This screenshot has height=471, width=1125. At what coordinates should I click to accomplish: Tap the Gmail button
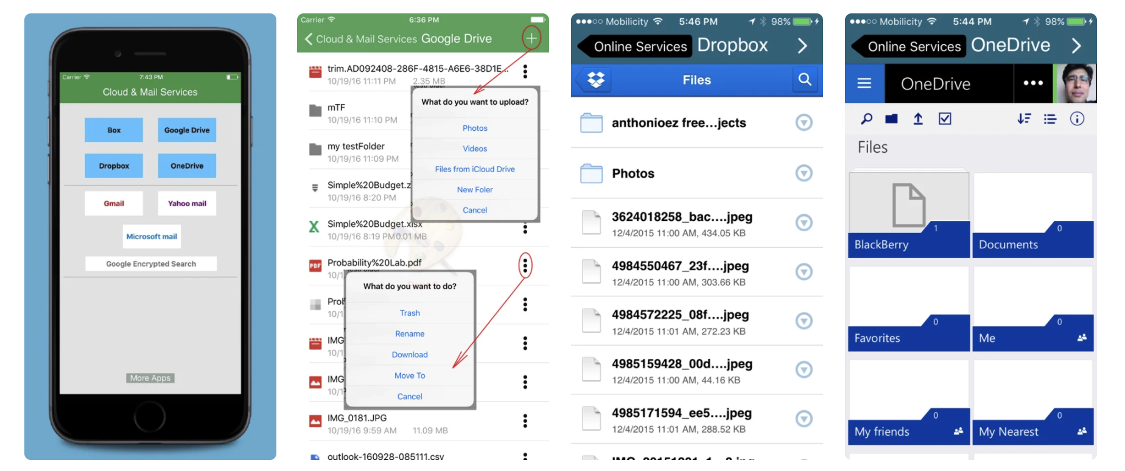[114, 203]
